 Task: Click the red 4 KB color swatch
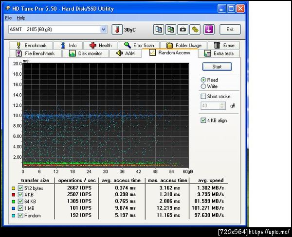pos(13,195)
